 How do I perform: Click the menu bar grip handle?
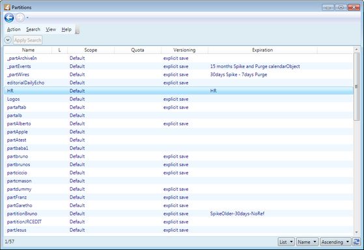[x=77, y=30]
